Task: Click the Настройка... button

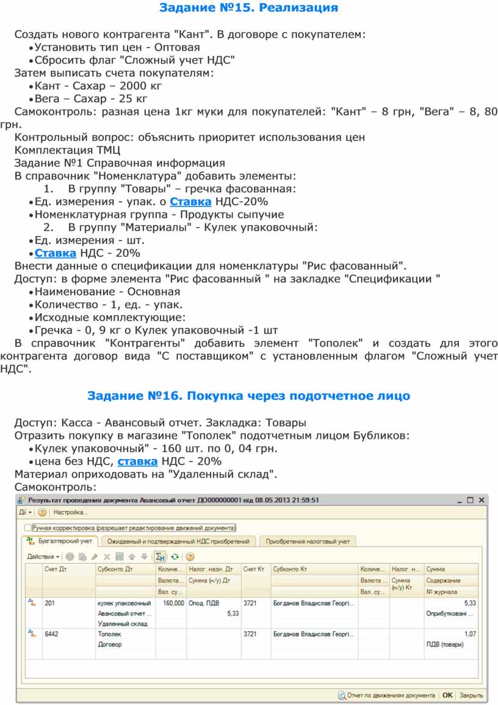Action: (71, 512)
